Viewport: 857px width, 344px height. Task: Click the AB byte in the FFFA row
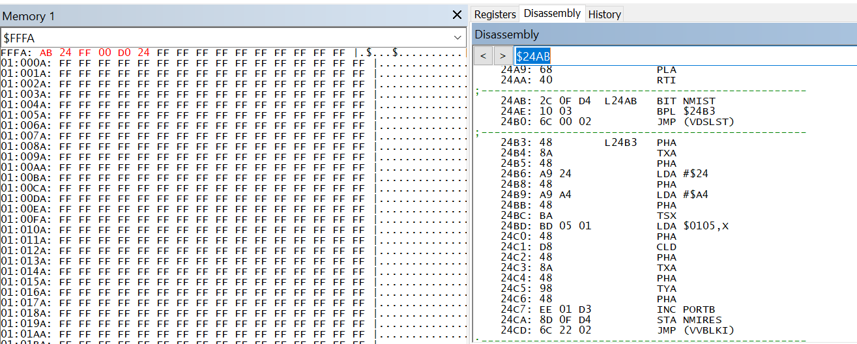(x=46, y=53)
